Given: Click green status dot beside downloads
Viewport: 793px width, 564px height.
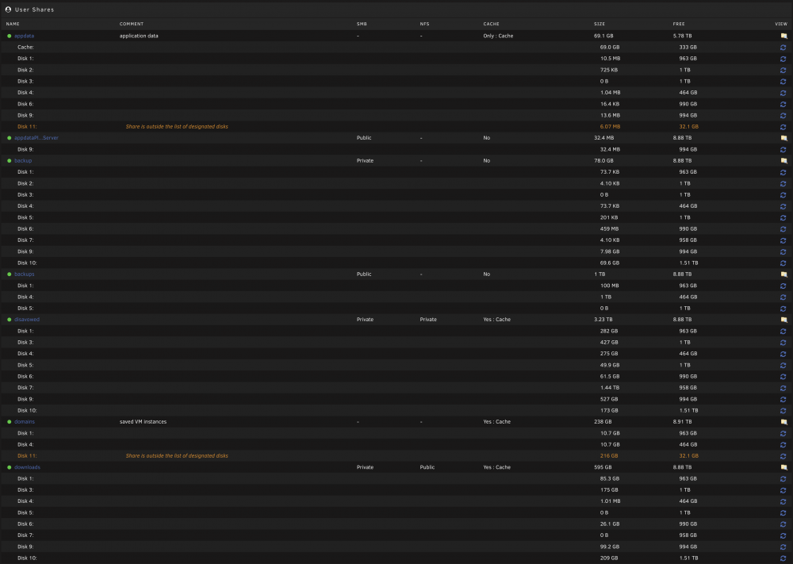Looking at the screenshot, I should (9, 467).
